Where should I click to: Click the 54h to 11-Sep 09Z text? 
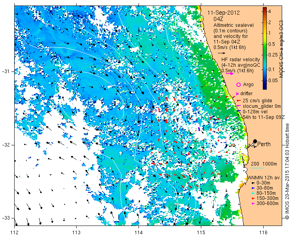pyautogui.click(x=264, y=117)
